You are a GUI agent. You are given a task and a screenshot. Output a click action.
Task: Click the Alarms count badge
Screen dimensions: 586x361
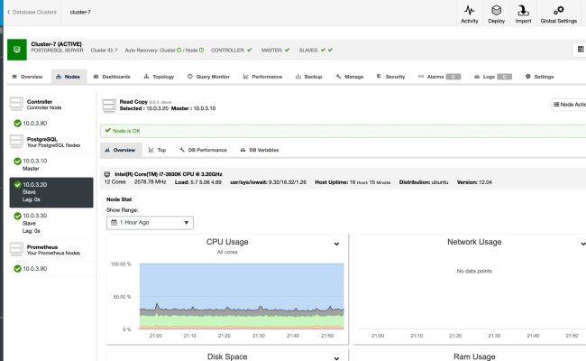pos(453,77)
